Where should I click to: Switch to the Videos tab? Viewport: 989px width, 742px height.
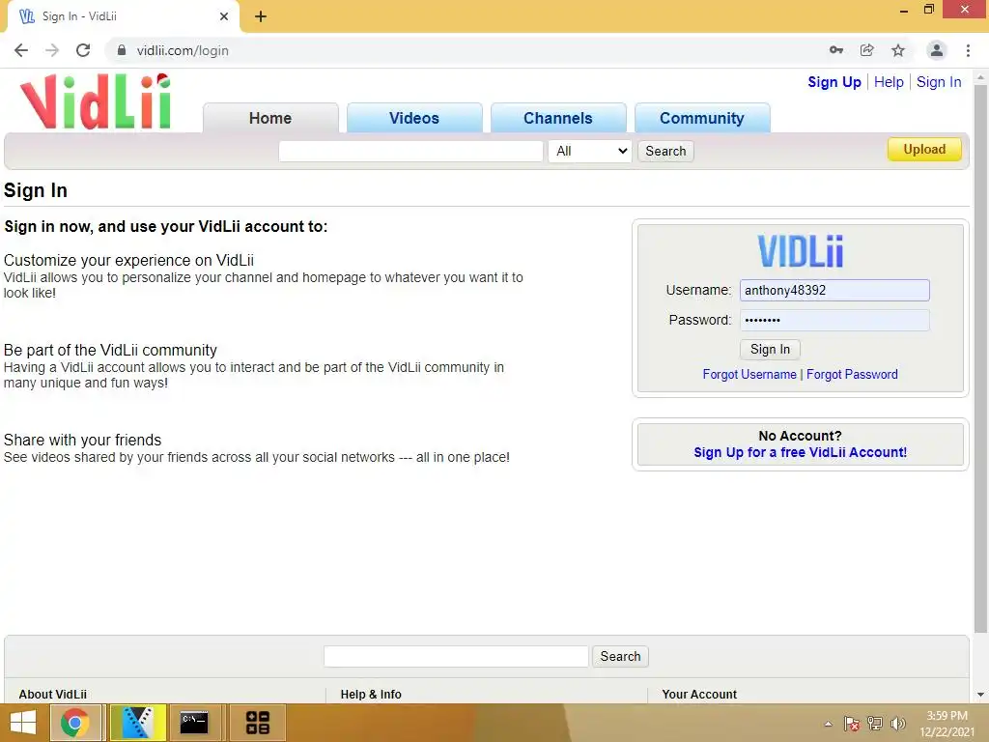414,118
